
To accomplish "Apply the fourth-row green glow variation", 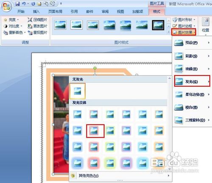I will point(110,163).
